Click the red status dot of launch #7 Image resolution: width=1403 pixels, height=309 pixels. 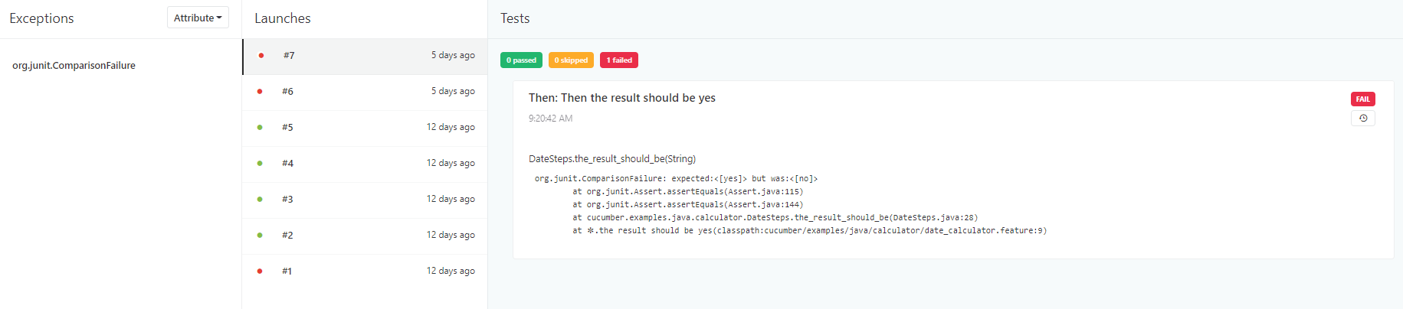[261, 55]
